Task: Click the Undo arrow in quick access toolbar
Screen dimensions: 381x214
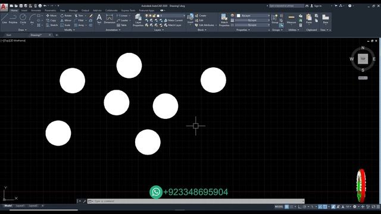Action: point(45,5)
